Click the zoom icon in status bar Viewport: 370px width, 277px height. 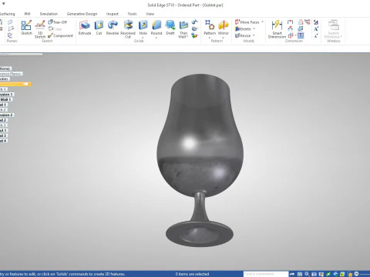point(307,274)
